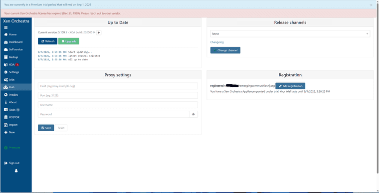
Task: Click the expired license warning banner text
Action: 63,13
